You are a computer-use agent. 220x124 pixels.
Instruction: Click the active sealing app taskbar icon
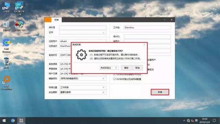click(21, 121)
